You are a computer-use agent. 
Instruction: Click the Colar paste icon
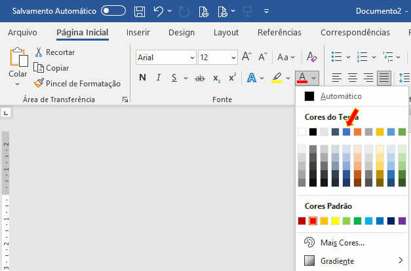(x=19, y=57)
